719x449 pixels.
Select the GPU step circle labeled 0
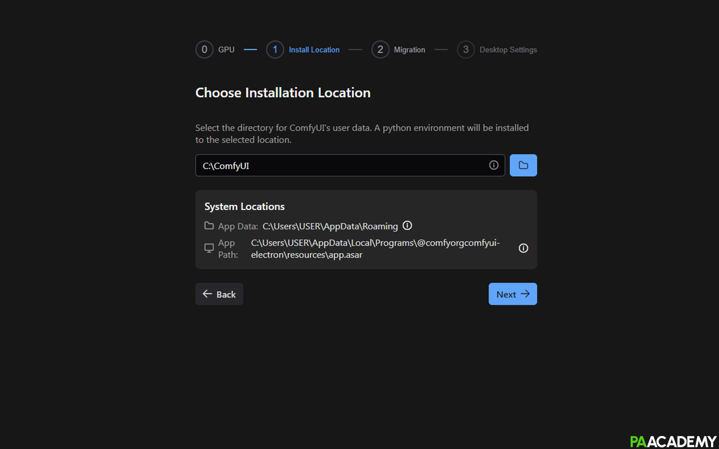[x=204, y=49]
